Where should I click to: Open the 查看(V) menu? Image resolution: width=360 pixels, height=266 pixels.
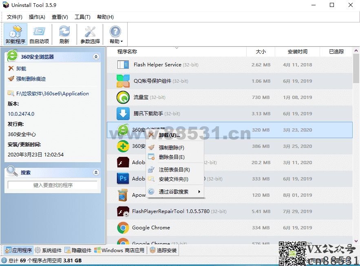[60, 17]
